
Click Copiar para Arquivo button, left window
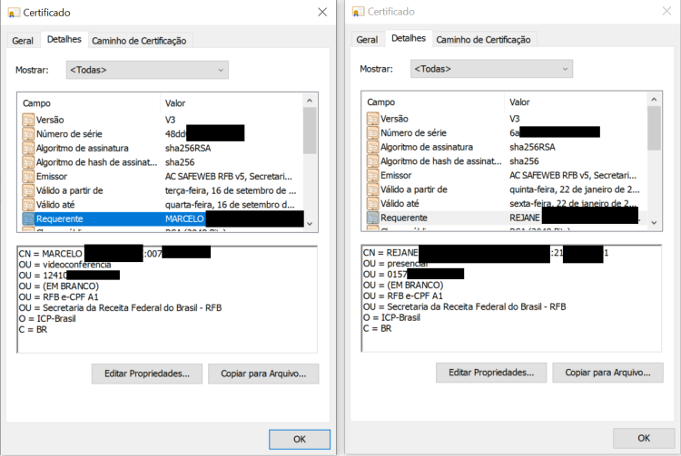(263, 374)
